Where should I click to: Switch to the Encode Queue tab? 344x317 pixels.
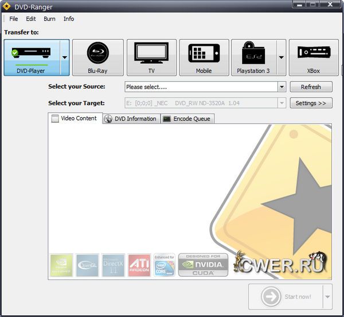[187, 119]
